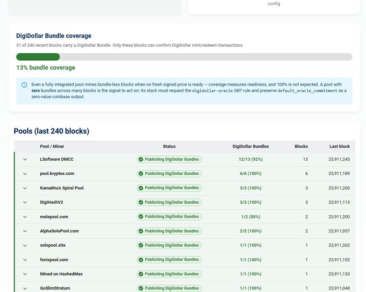Click Kamakhu's Spiral Pool green check icon

[x=141, y=188]
